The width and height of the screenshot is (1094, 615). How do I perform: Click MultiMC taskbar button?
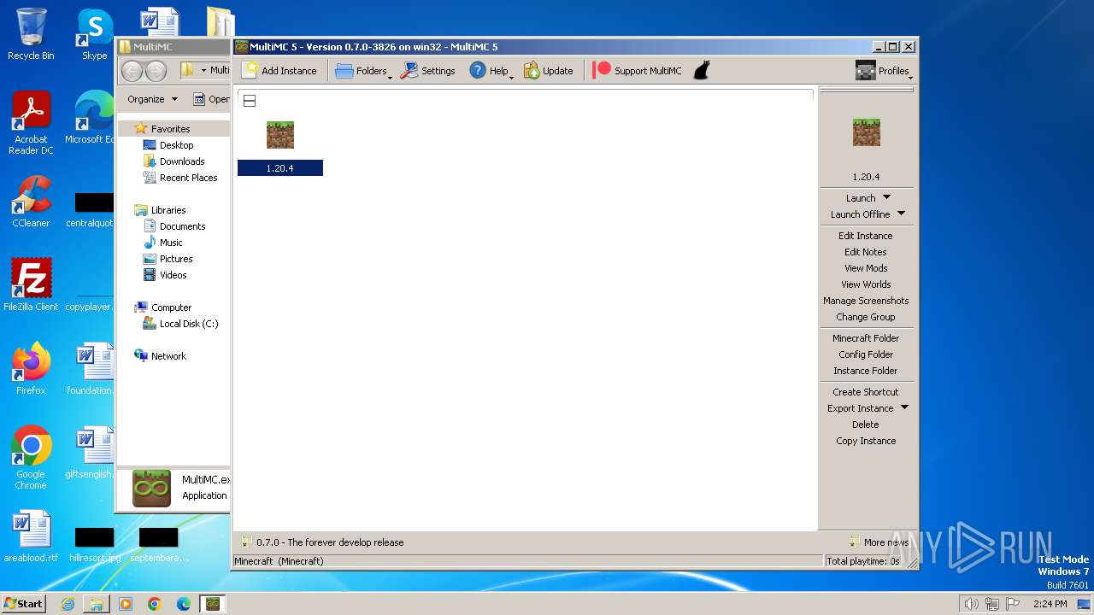212,604
